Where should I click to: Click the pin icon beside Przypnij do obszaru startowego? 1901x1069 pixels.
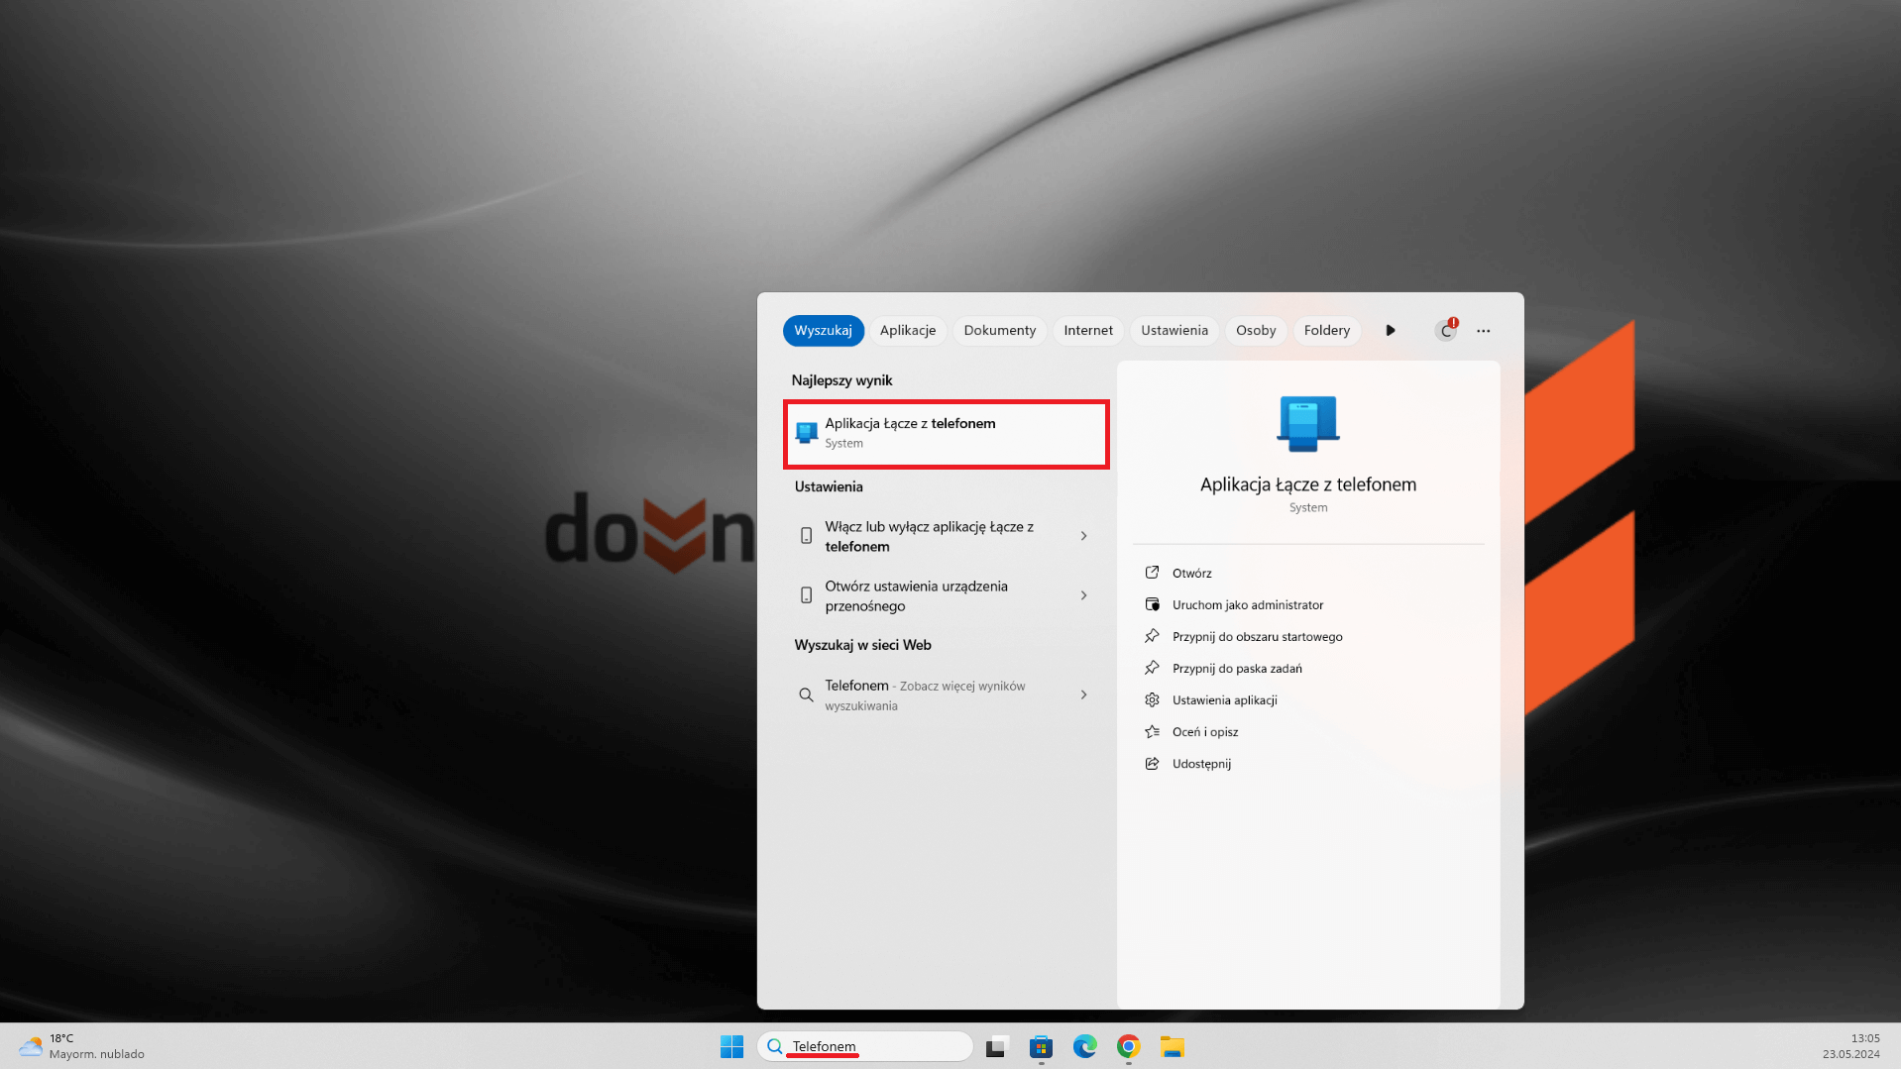point(1152,636)
